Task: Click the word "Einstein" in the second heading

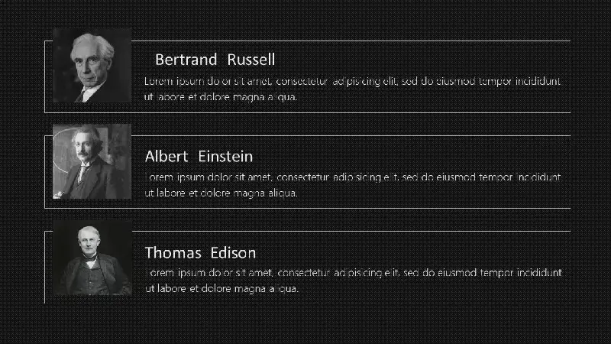Action: coord(225,157)
